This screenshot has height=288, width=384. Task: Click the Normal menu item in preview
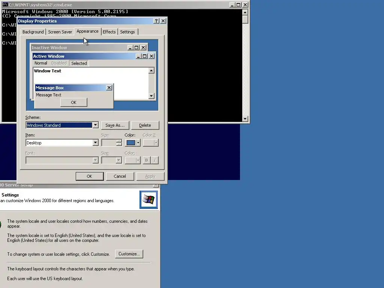[x=40, y=63]
